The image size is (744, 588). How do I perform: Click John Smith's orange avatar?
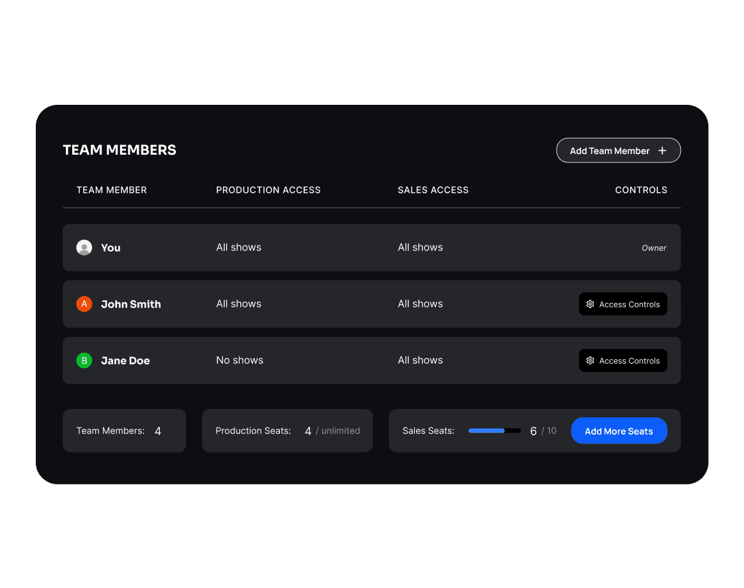point(84,304)
